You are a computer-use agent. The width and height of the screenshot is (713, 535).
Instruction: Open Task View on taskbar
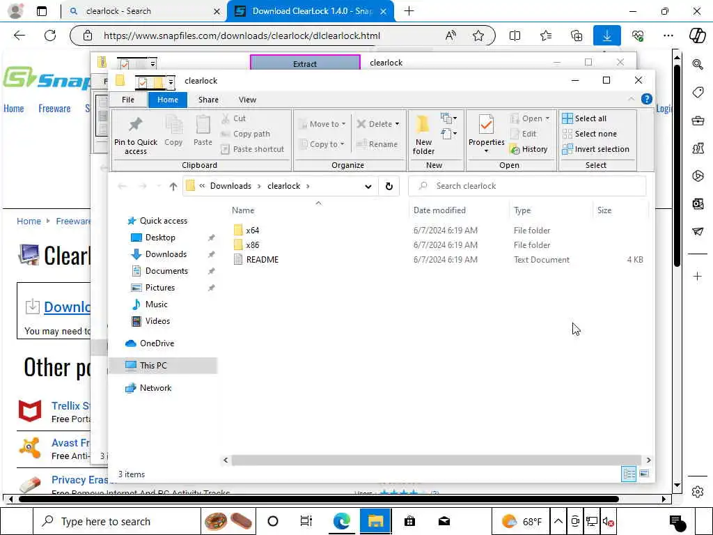tap(306, 521)
